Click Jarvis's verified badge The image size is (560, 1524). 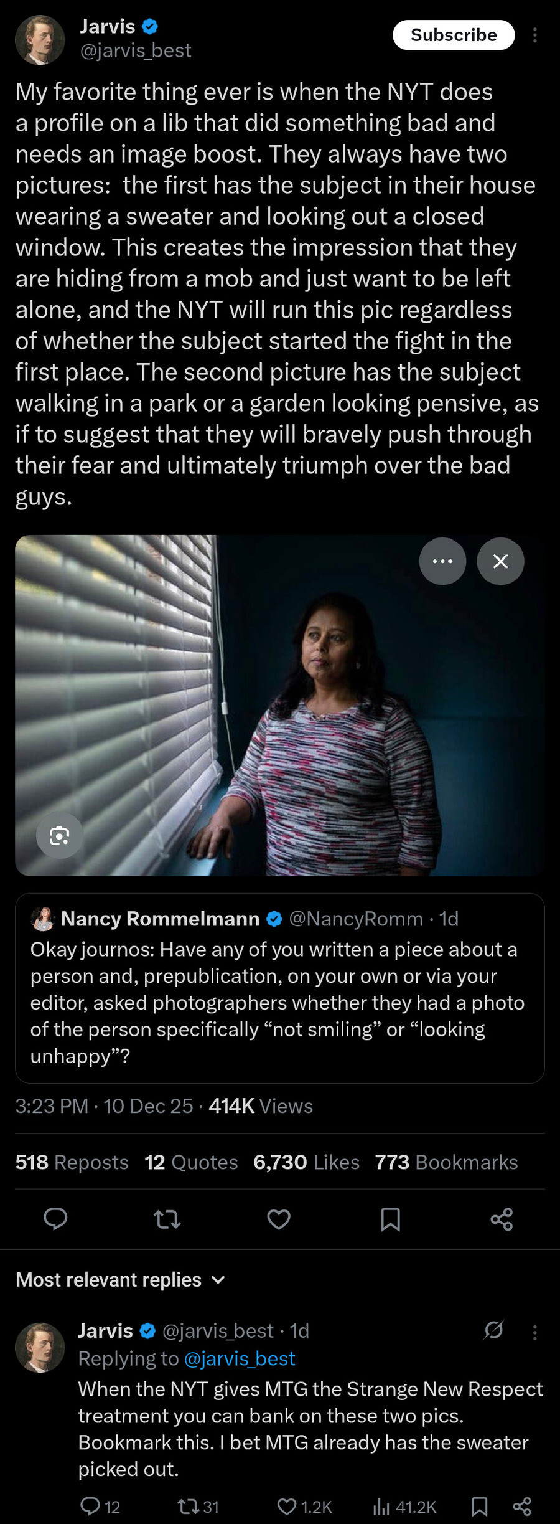pos(149,26)
